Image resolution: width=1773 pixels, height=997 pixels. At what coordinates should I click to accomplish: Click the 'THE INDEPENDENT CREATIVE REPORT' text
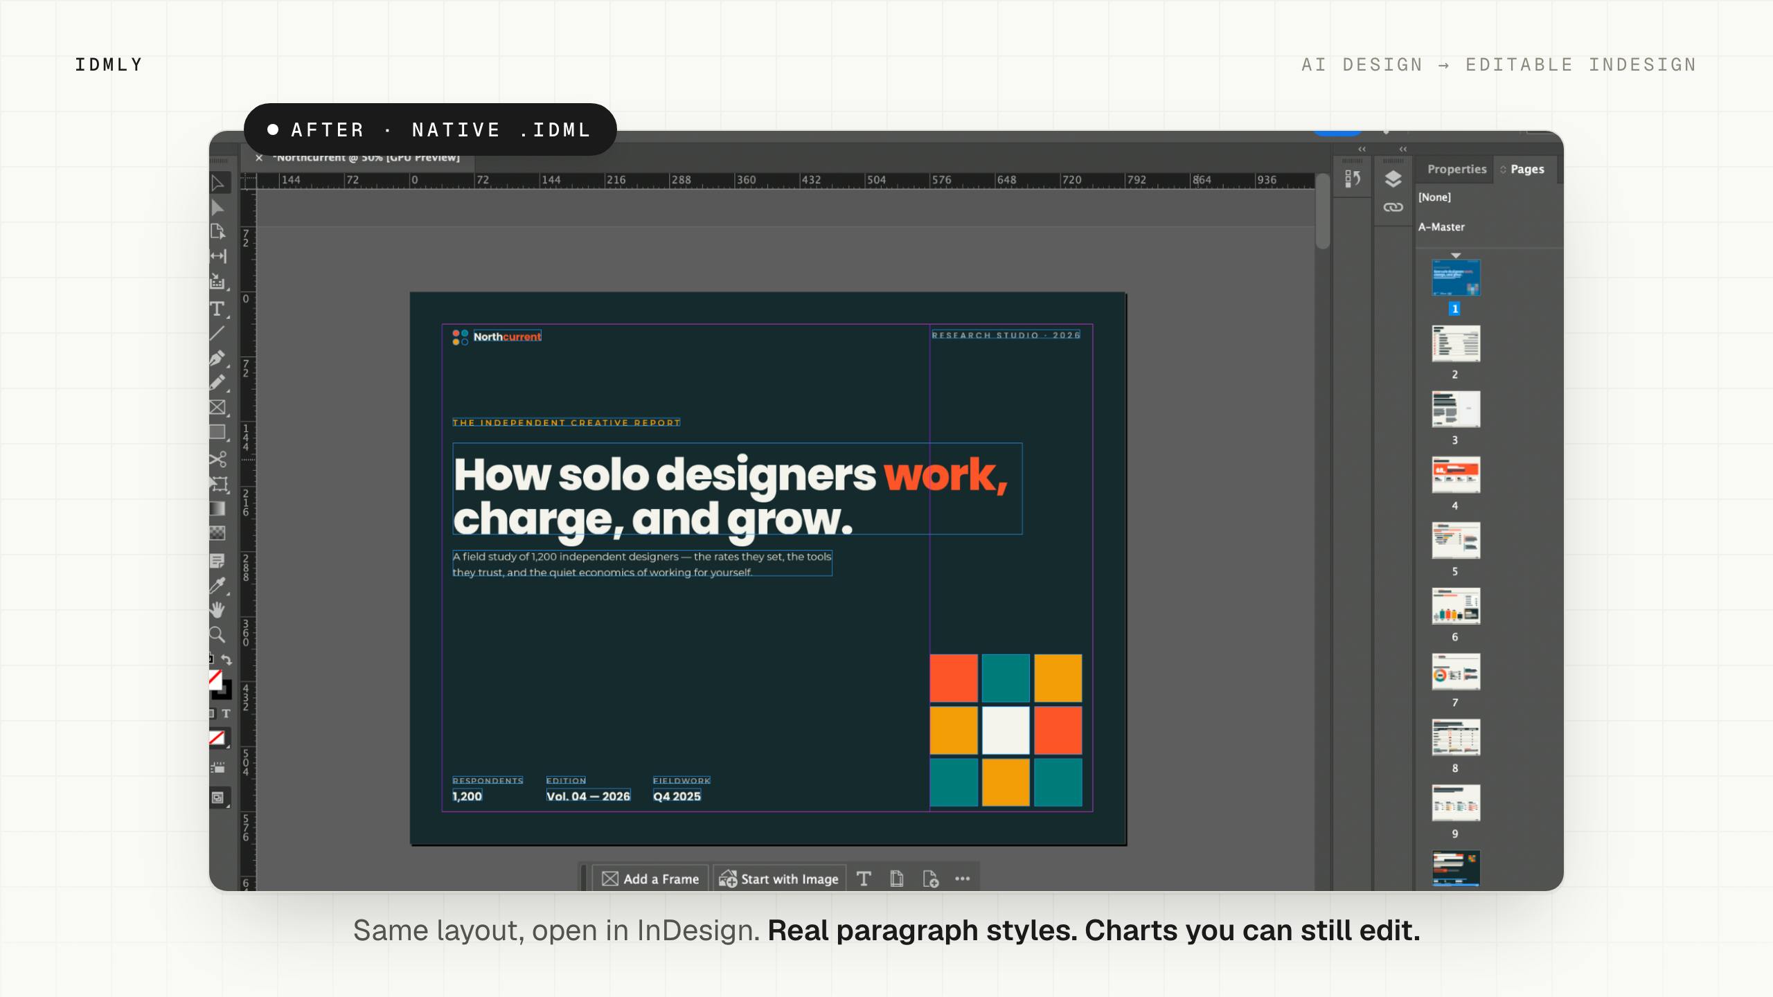click(x=567, y=422)
